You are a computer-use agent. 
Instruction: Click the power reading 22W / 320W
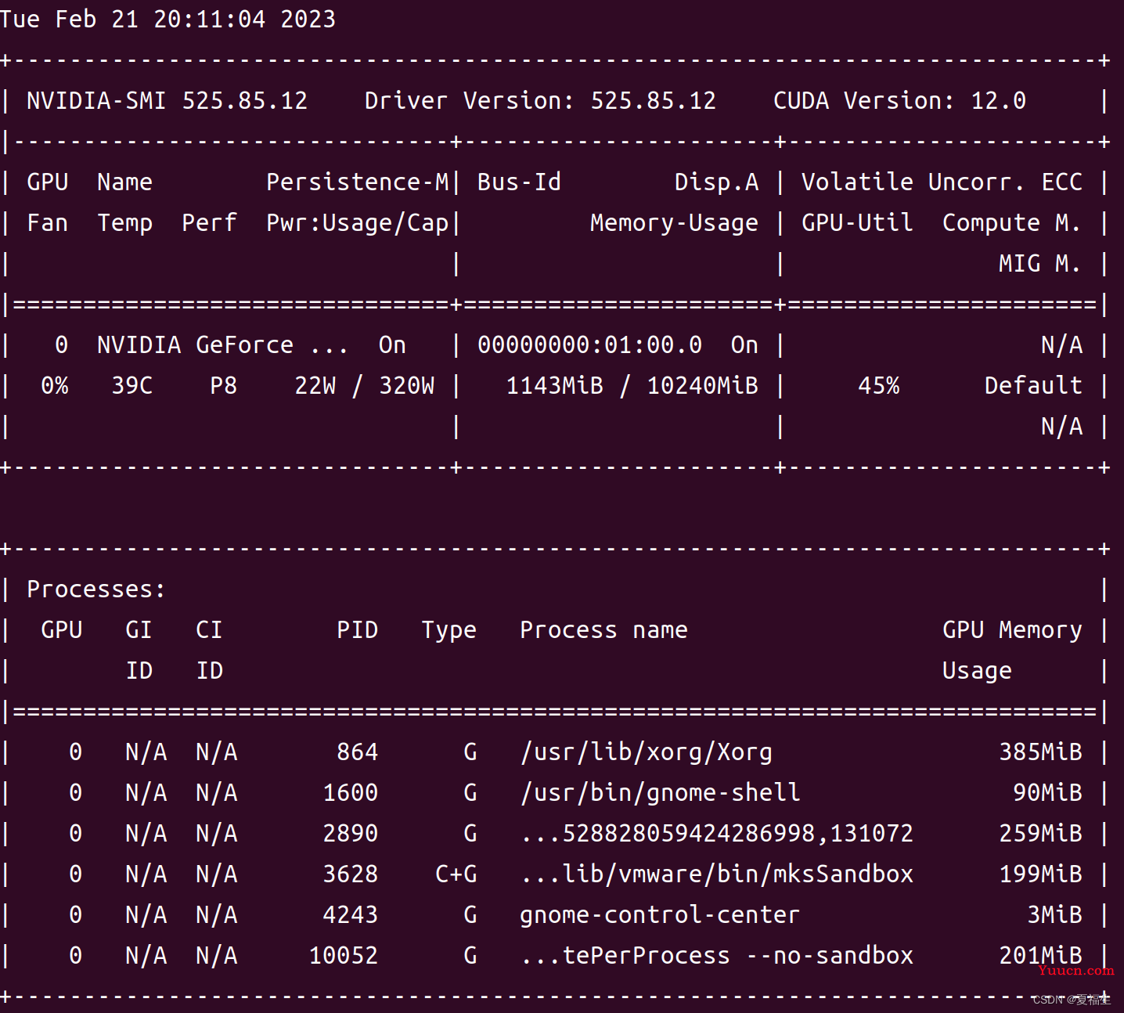click(x=364, y=385)
